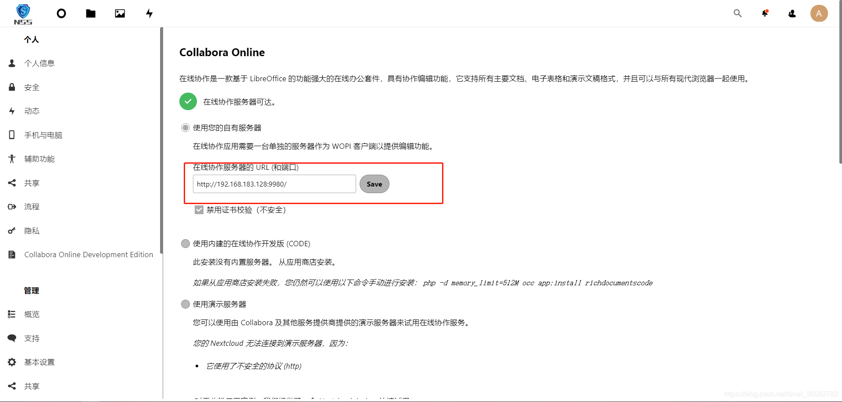
Task: Select the 使用内建的在线协作开发版 (CODE) radio
Action: 186,244
